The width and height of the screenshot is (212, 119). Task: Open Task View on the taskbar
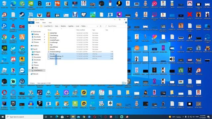51,117
